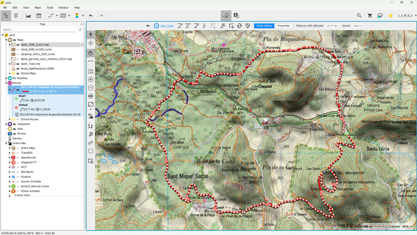Open the Maps menu
The height and width of the screenshot is (235, 417).
[x=38, y=8]
